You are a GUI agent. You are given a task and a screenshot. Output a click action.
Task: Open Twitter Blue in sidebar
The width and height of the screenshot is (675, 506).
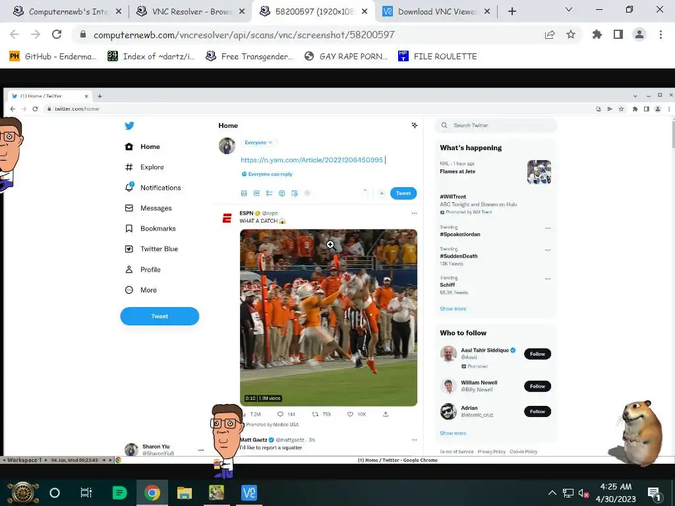(151, 248)
